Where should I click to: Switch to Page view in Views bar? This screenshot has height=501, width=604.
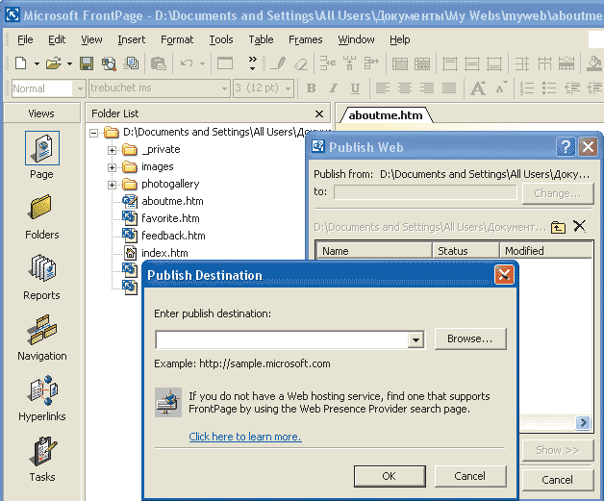[42, 155]
